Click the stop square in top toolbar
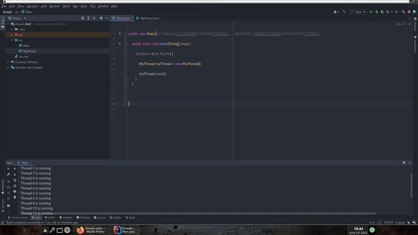 (396, 12)
